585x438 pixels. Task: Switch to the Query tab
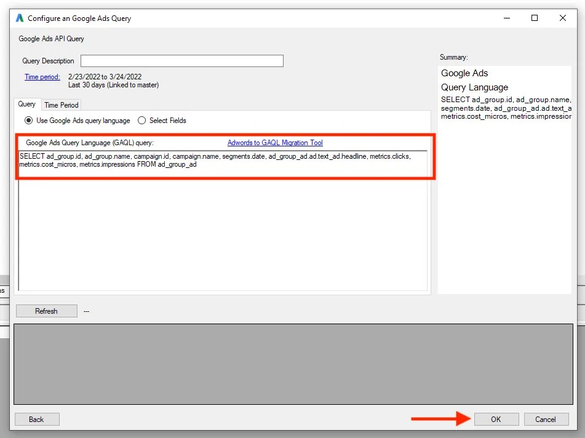pyautogui.click(x=27, y=105)
